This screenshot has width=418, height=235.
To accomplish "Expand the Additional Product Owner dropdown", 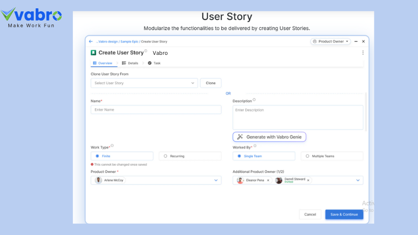I will [x=358, y=180].
